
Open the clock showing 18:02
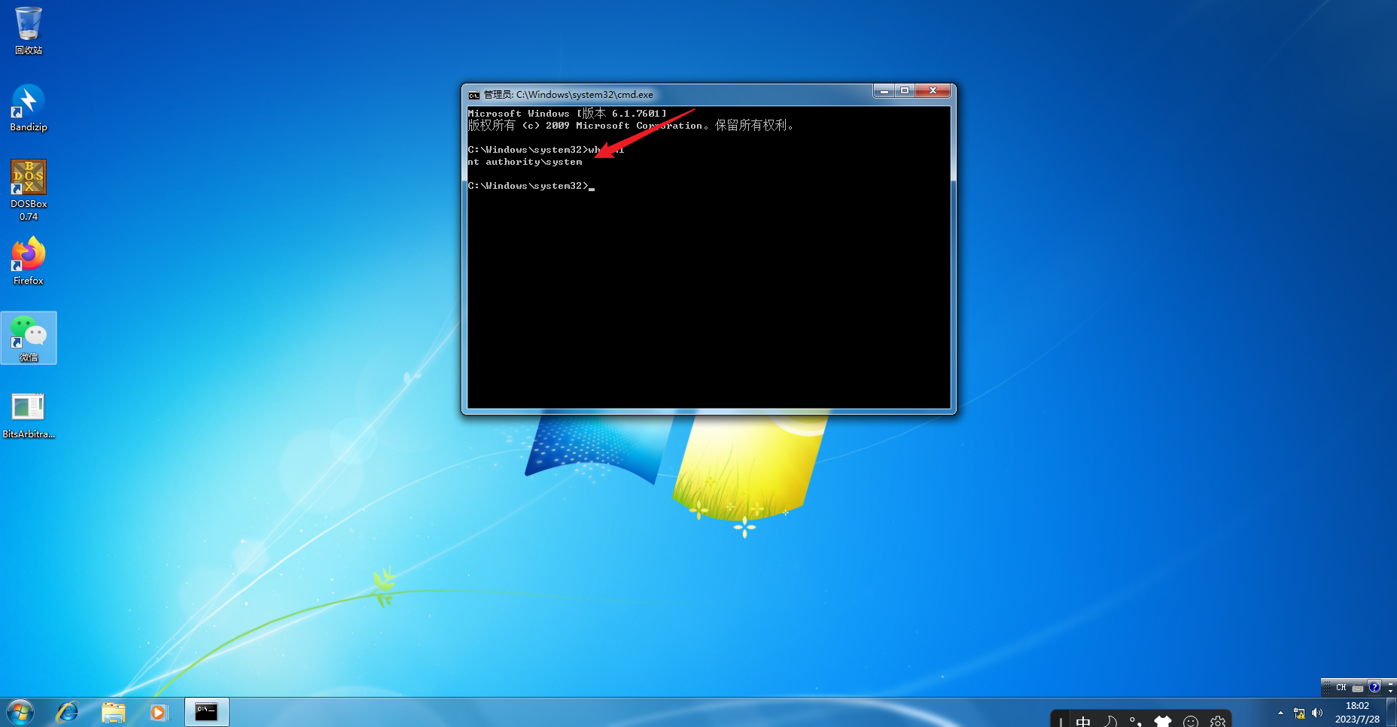1356,711
